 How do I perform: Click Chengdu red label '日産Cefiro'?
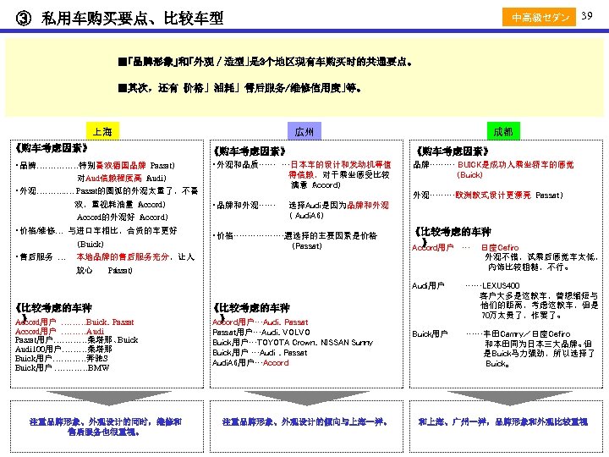click(500, 247)
